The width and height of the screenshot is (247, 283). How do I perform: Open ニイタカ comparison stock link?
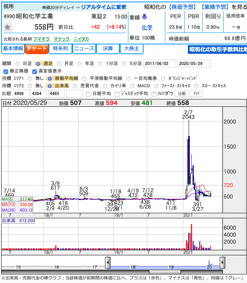coord(81,39)
